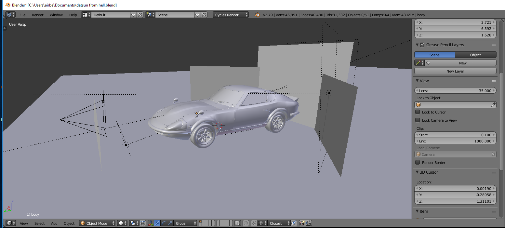The width and height of the screenshot is (505, 228).
Task: Select the translate manipulator arrow icon
Action: point(157,223)
